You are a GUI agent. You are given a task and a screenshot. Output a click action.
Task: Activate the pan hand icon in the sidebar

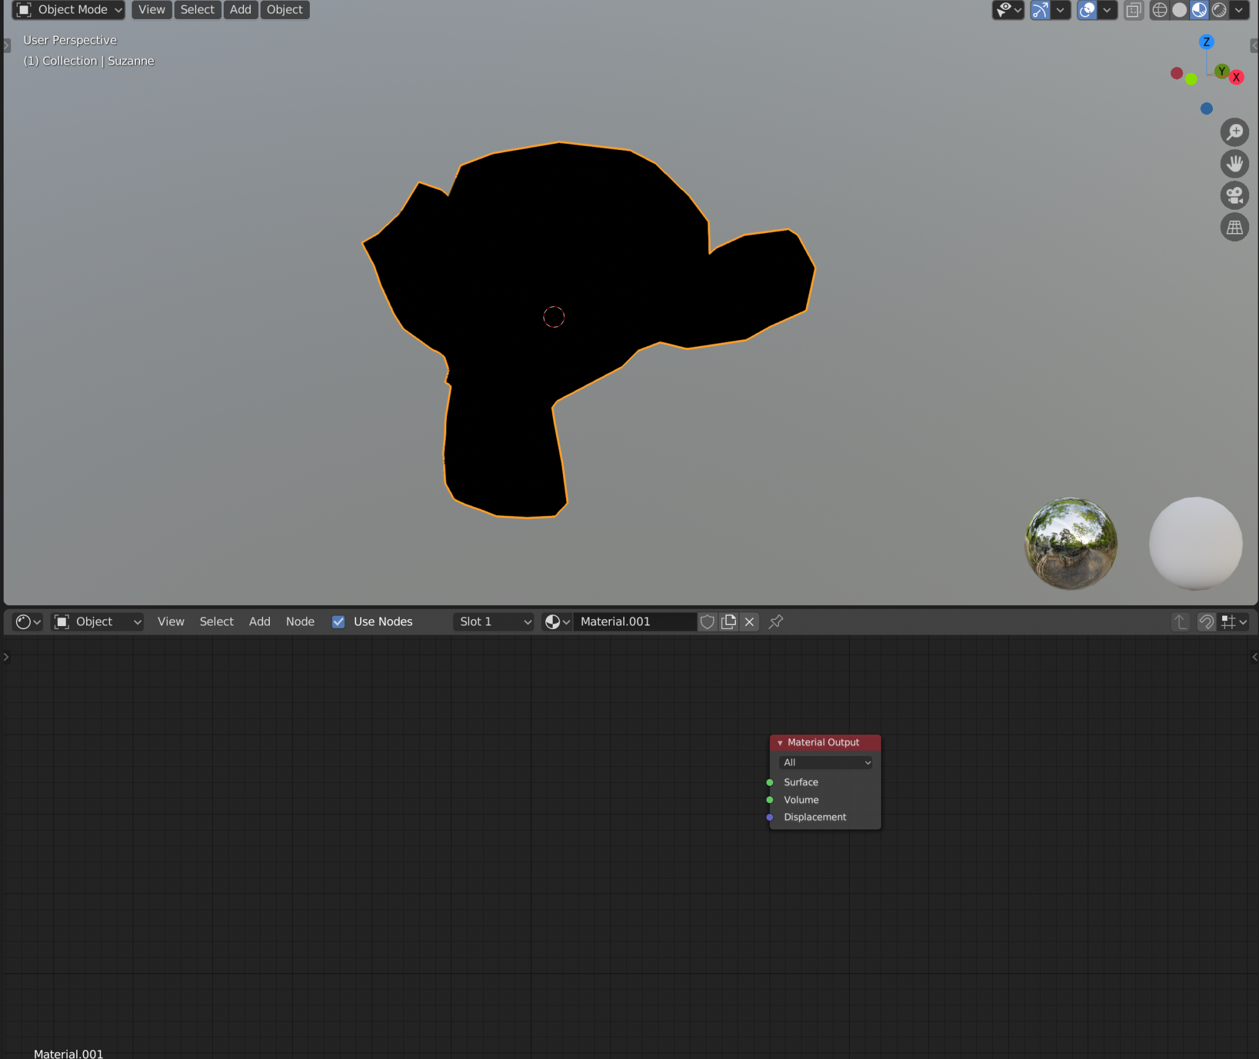click(1235, 164)
